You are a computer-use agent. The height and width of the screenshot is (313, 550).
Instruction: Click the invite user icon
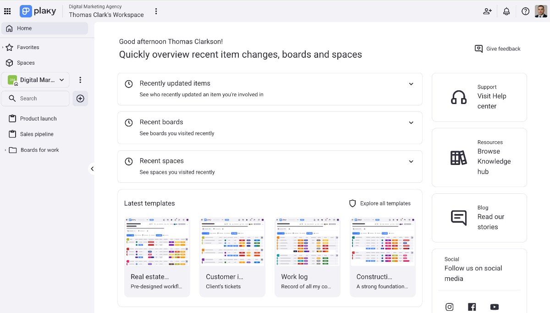(487, 11)
